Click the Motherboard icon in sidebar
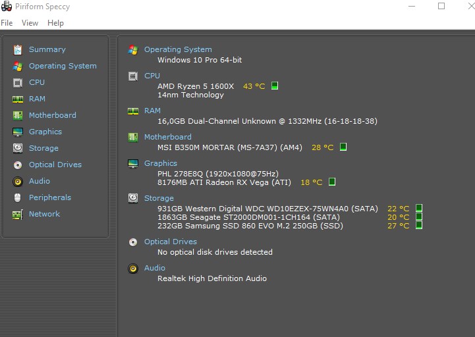Screen dimensions: 475x337 click(18, 115)
